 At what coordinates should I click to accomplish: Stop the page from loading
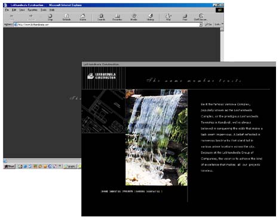click(50, 17)
